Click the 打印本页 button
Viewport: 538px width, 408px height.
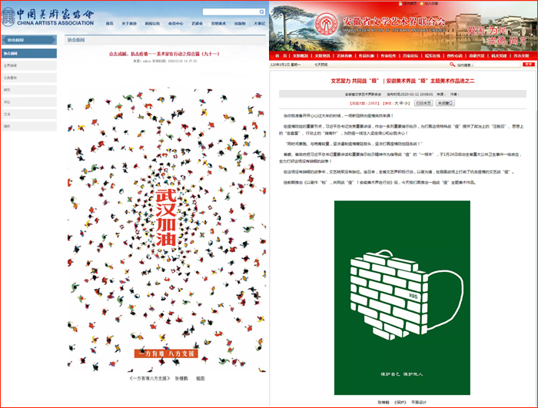click(423, 102)
